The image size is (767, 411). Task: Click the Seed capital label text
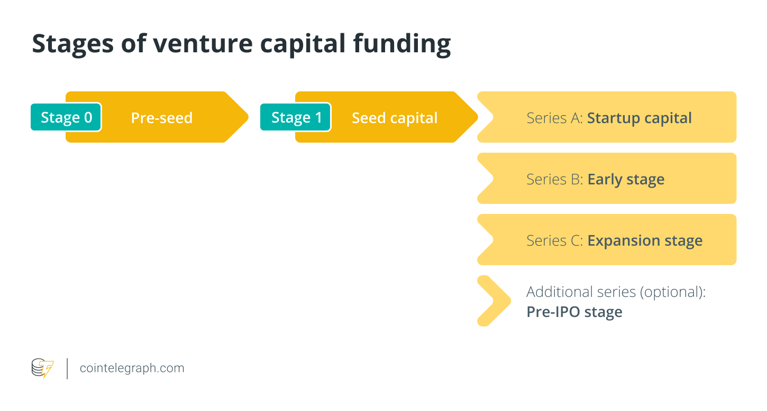pyautogui.click(x=395, y=118)
